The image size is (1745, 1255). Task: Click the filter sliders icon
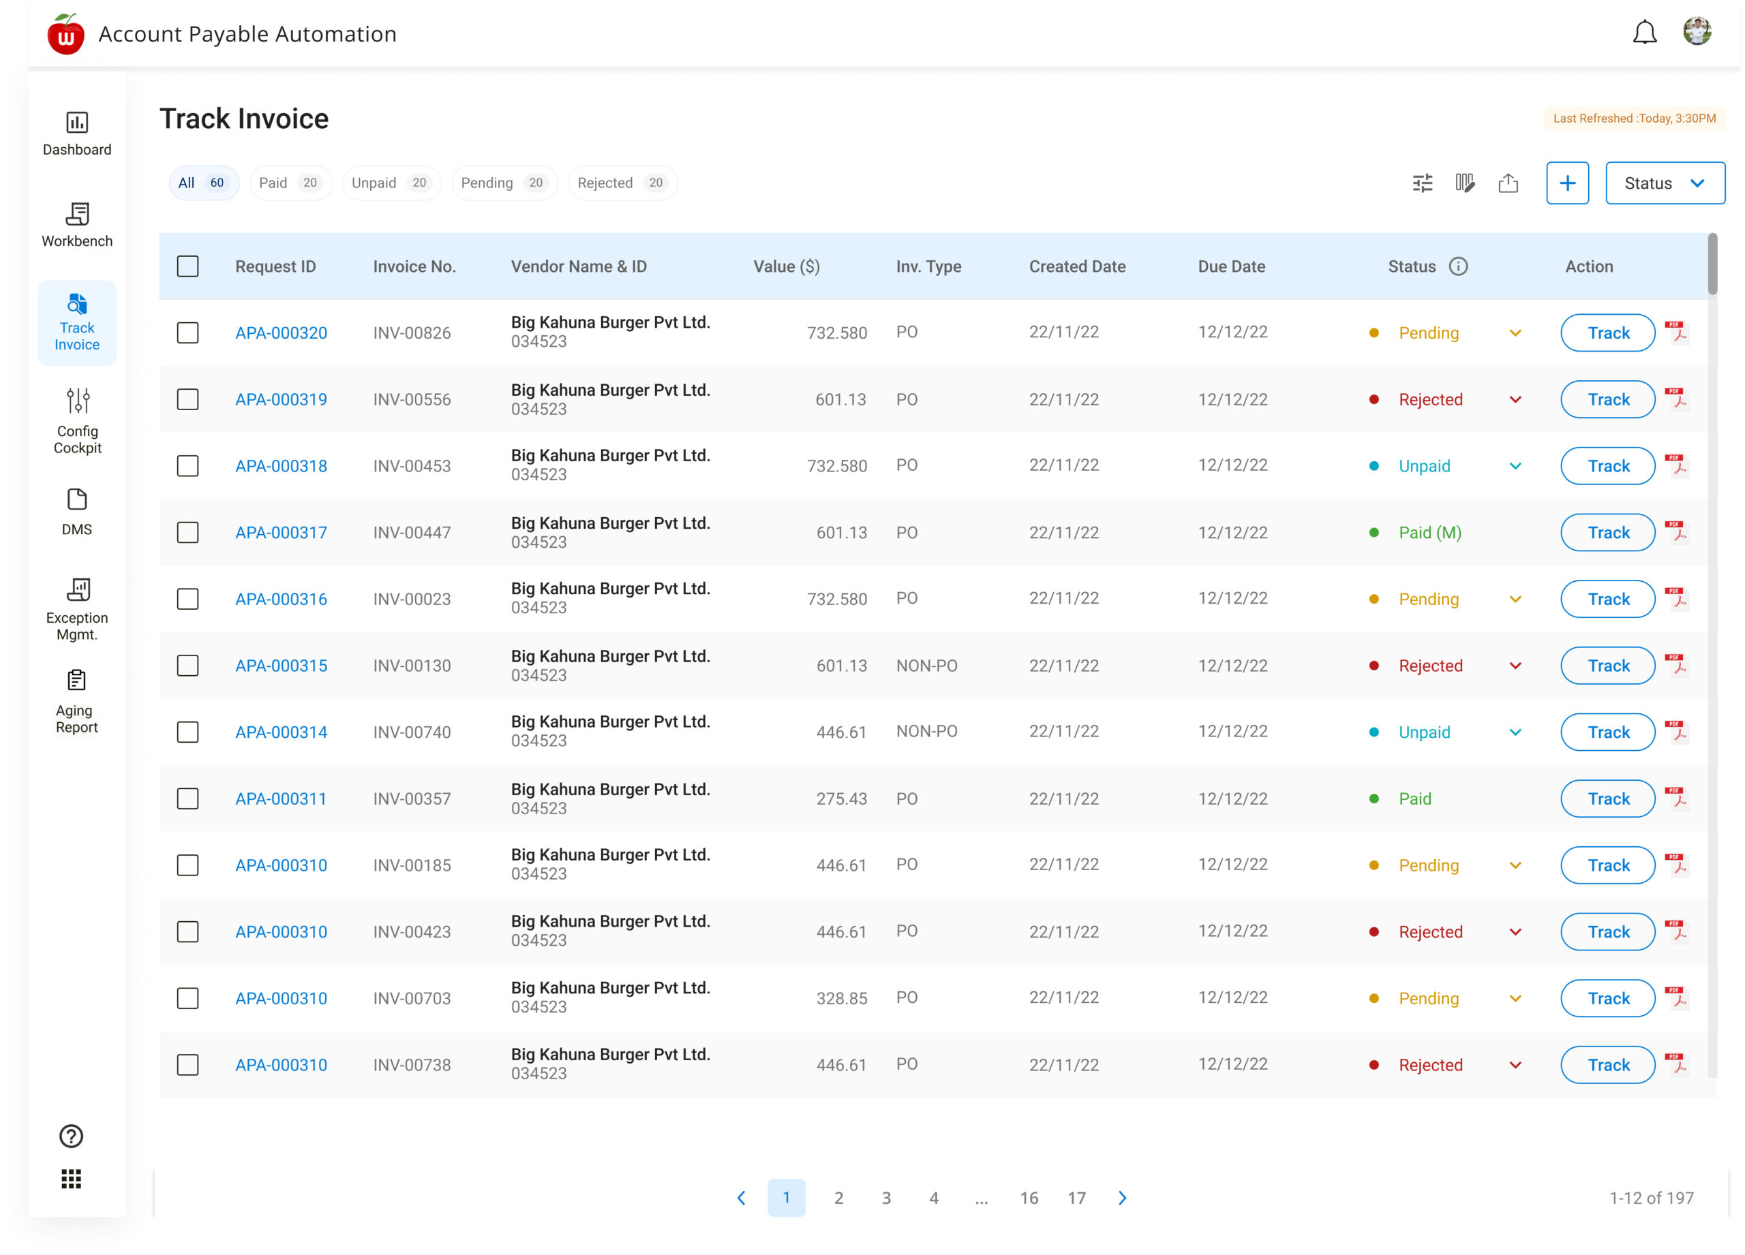pos(1422,183)
